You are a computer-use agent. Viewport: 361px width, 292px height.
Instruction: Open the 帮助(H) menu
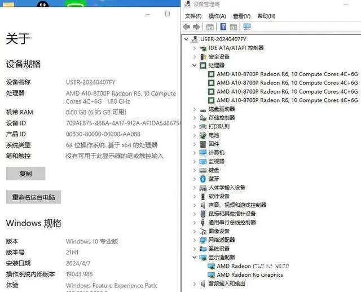(x=266, y=16)
